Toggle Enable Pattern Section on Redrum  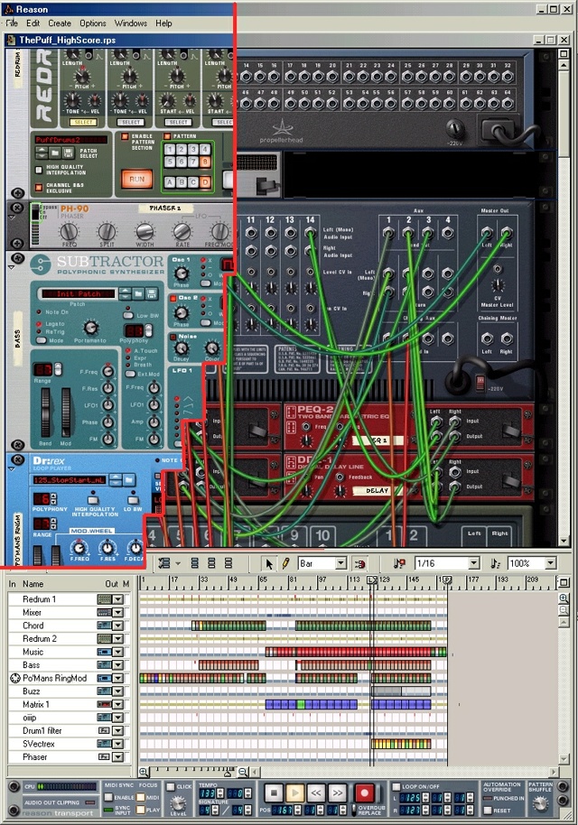(125, 137)
